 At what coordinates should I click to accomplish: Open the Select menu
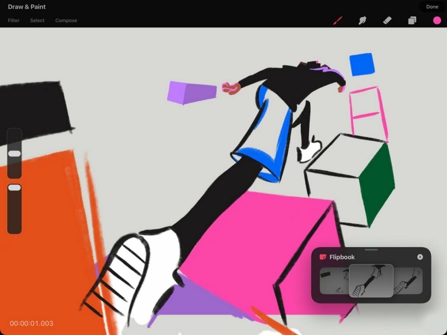(x=37, y=20)
